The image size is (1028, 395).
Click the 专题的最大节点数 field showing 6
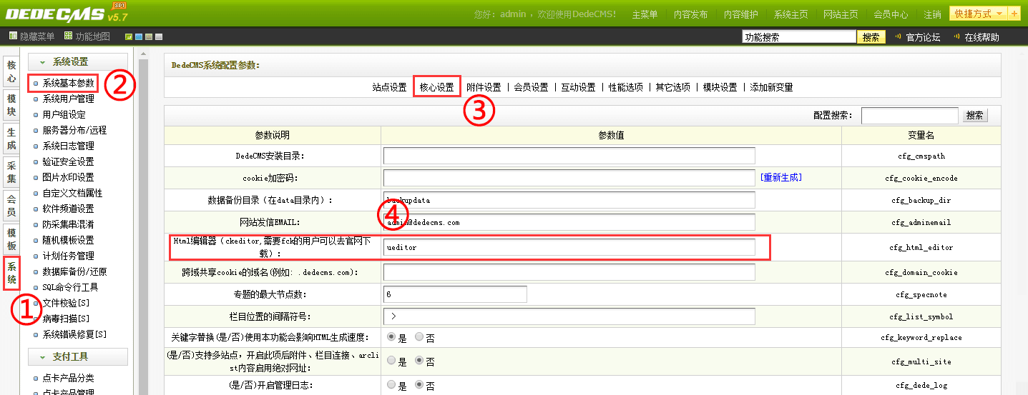(x=455, y=294)
